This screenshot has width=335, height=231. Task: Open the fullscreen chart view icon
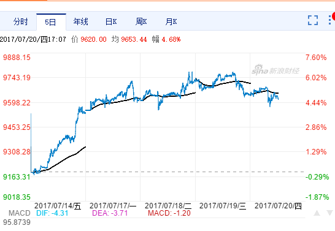pyautogui.click(x=313, y=20)
